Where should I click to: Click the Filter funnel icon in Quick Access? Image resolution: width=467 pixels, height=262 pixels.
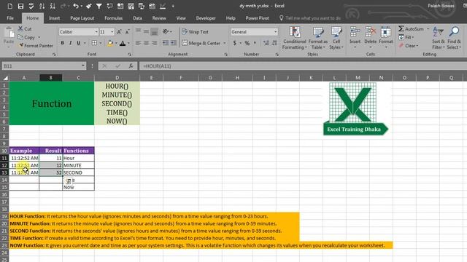pyautogui.click(x=99, y=6)
